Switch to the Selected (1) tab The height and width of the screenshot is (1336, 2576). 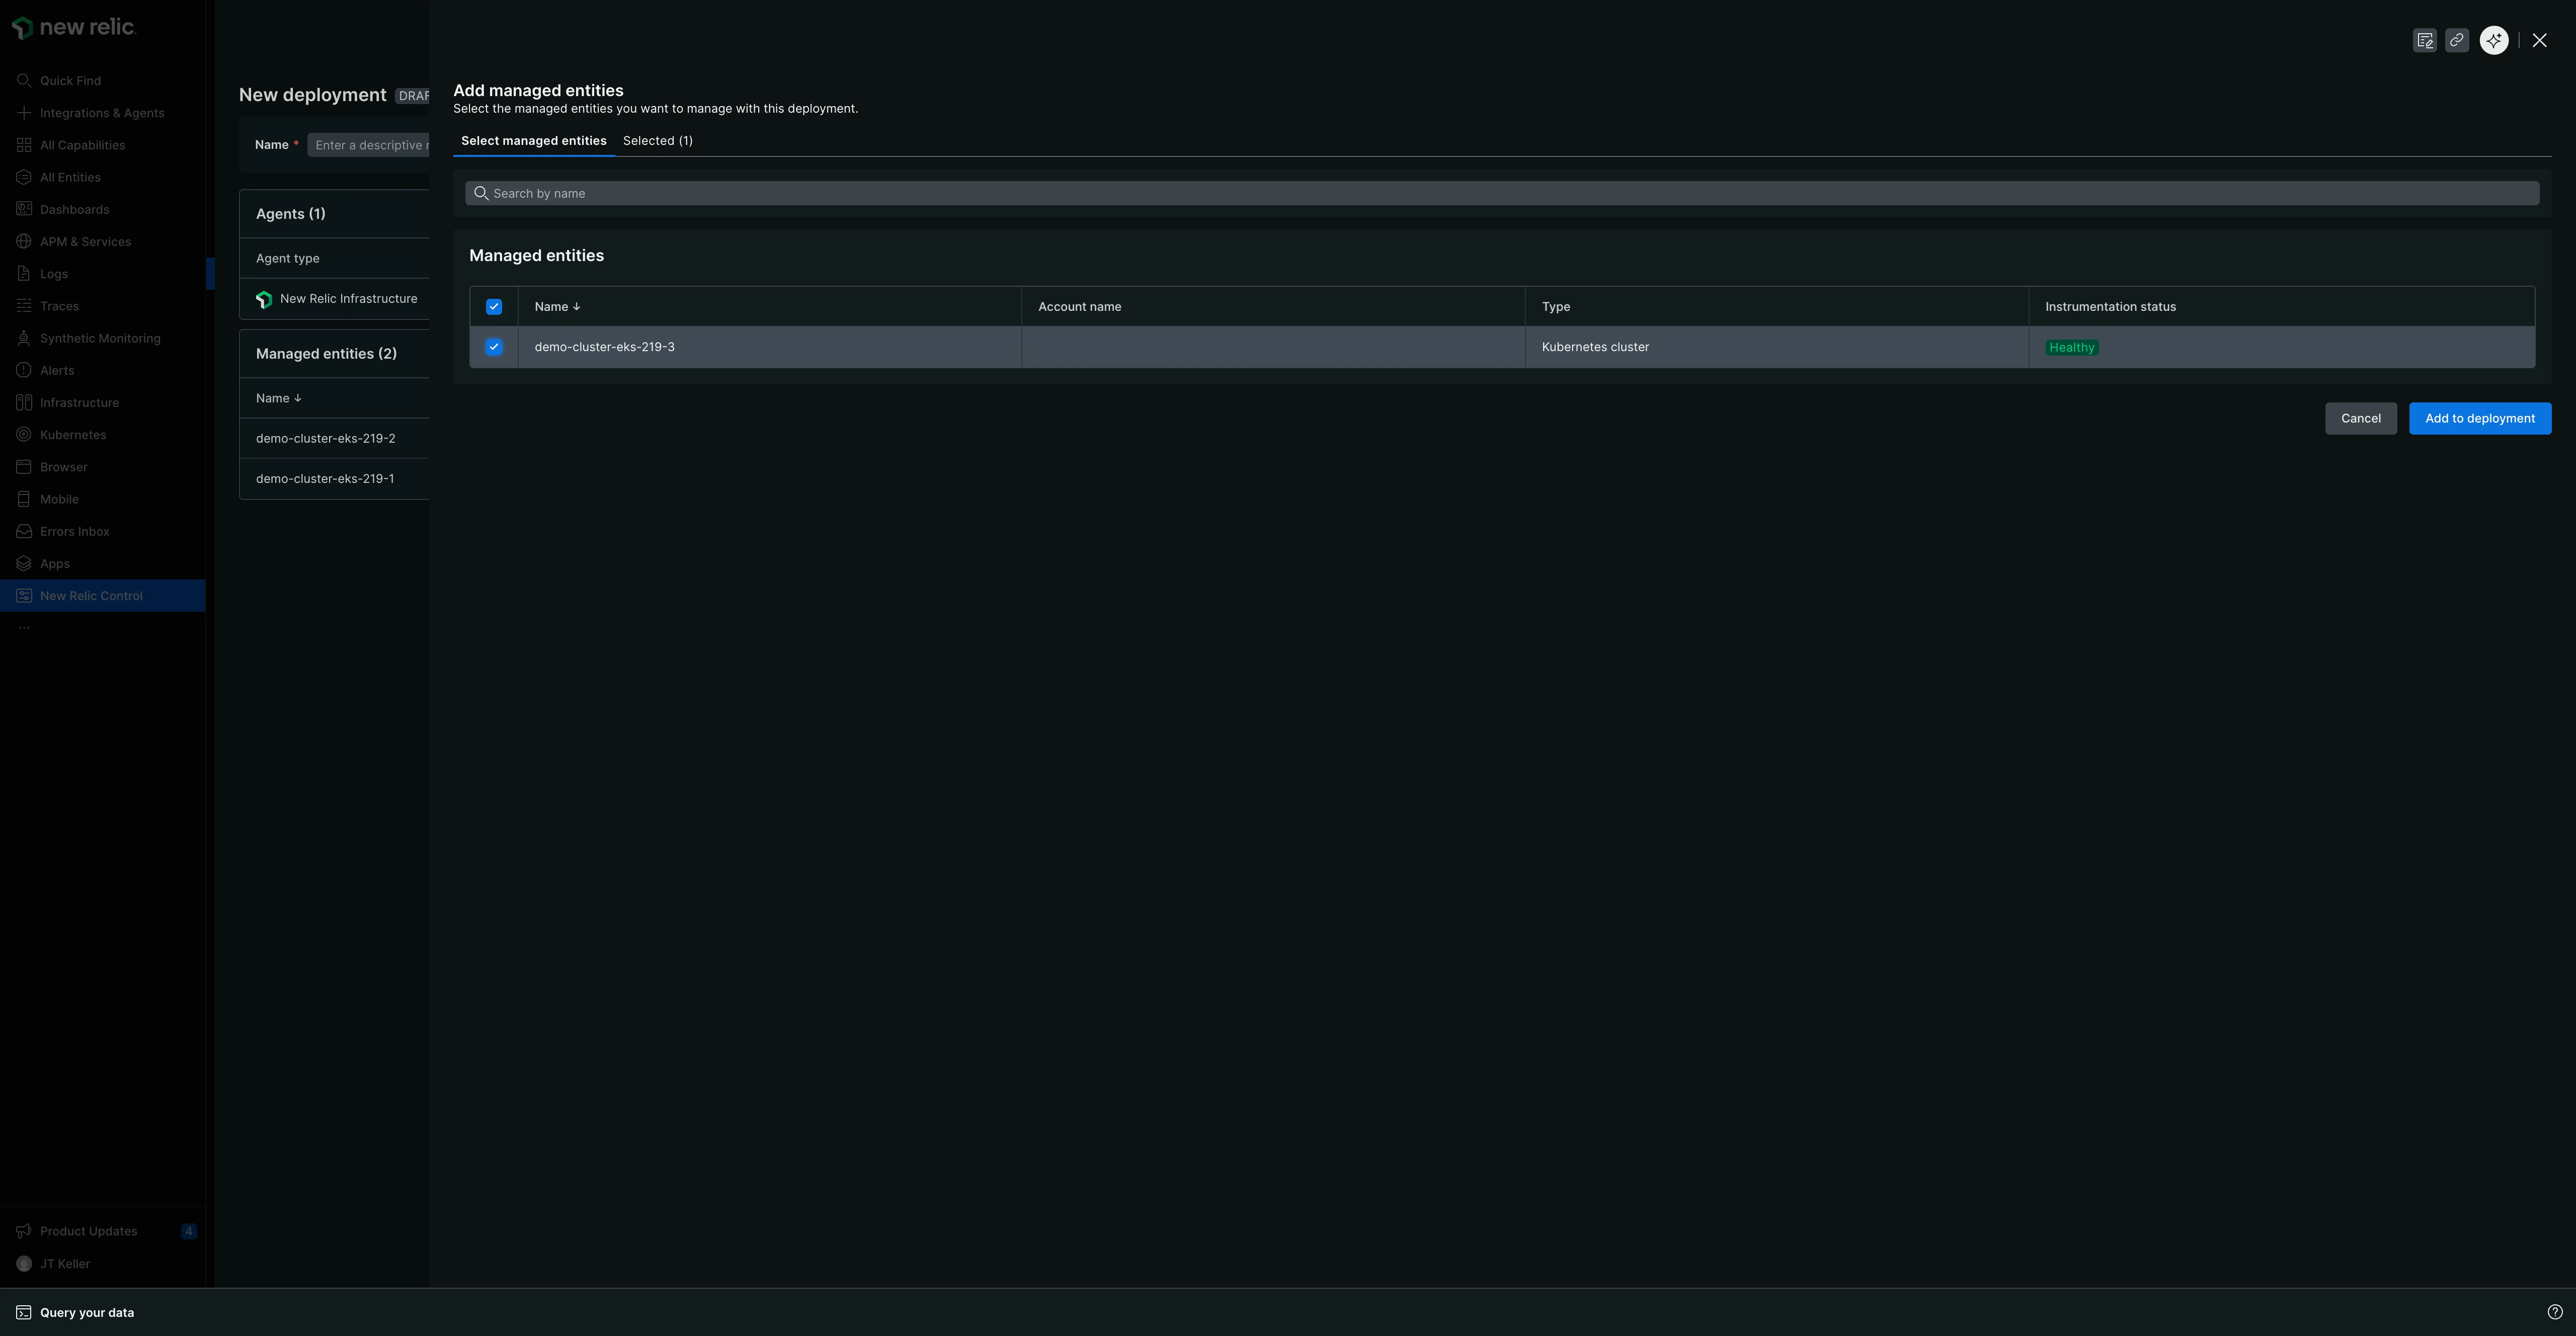tap(657, 141)
